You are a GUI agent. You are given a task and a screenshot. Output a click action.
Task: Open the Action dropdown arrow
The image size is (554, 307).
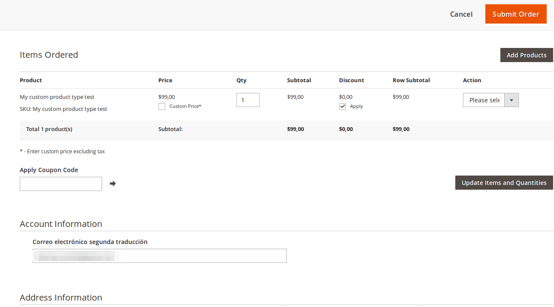click(511, 100)
